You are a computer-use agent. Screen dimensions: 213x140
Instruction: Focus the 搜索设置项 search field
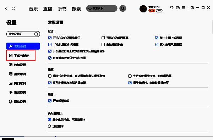23,34
